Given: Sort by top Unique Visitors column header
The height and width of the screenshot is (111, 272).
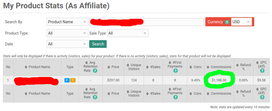Looking at the screenshot, I should tap(134, 67).
